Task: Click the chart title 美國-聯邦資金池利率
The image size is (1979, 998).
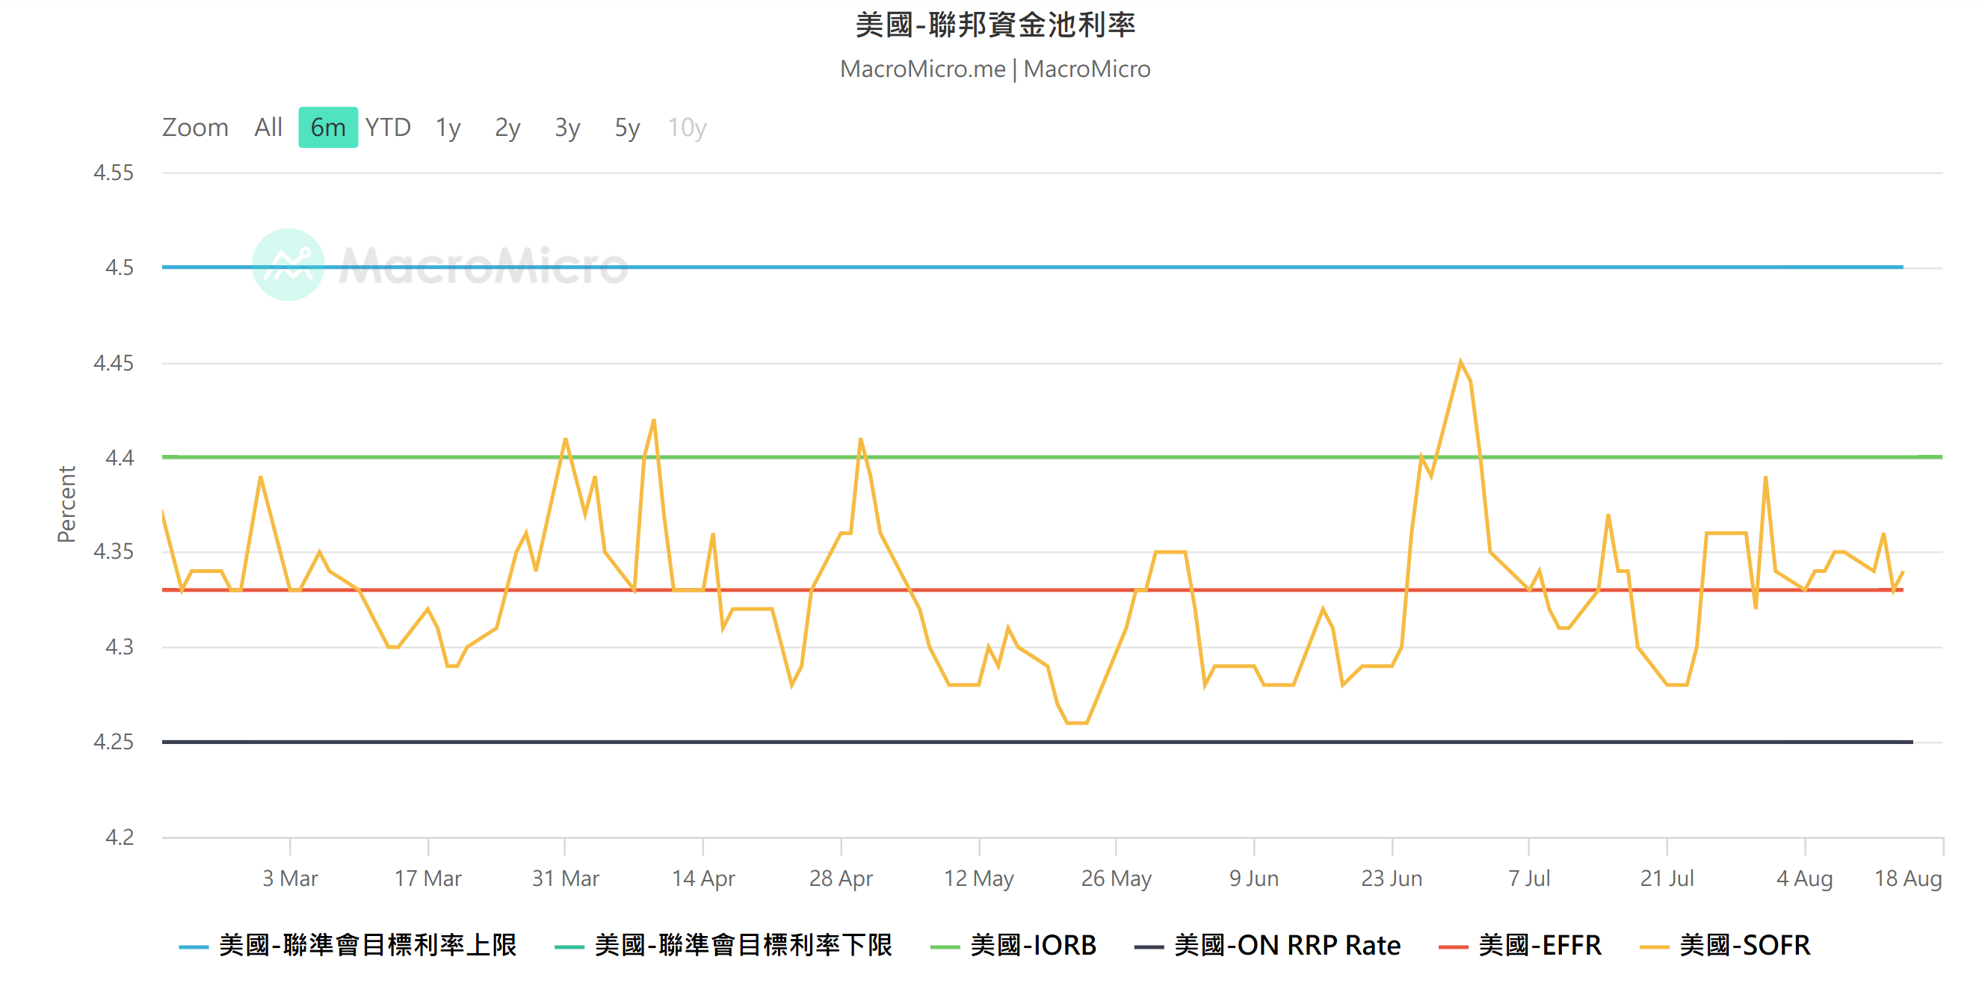Action: click(995, 25)
